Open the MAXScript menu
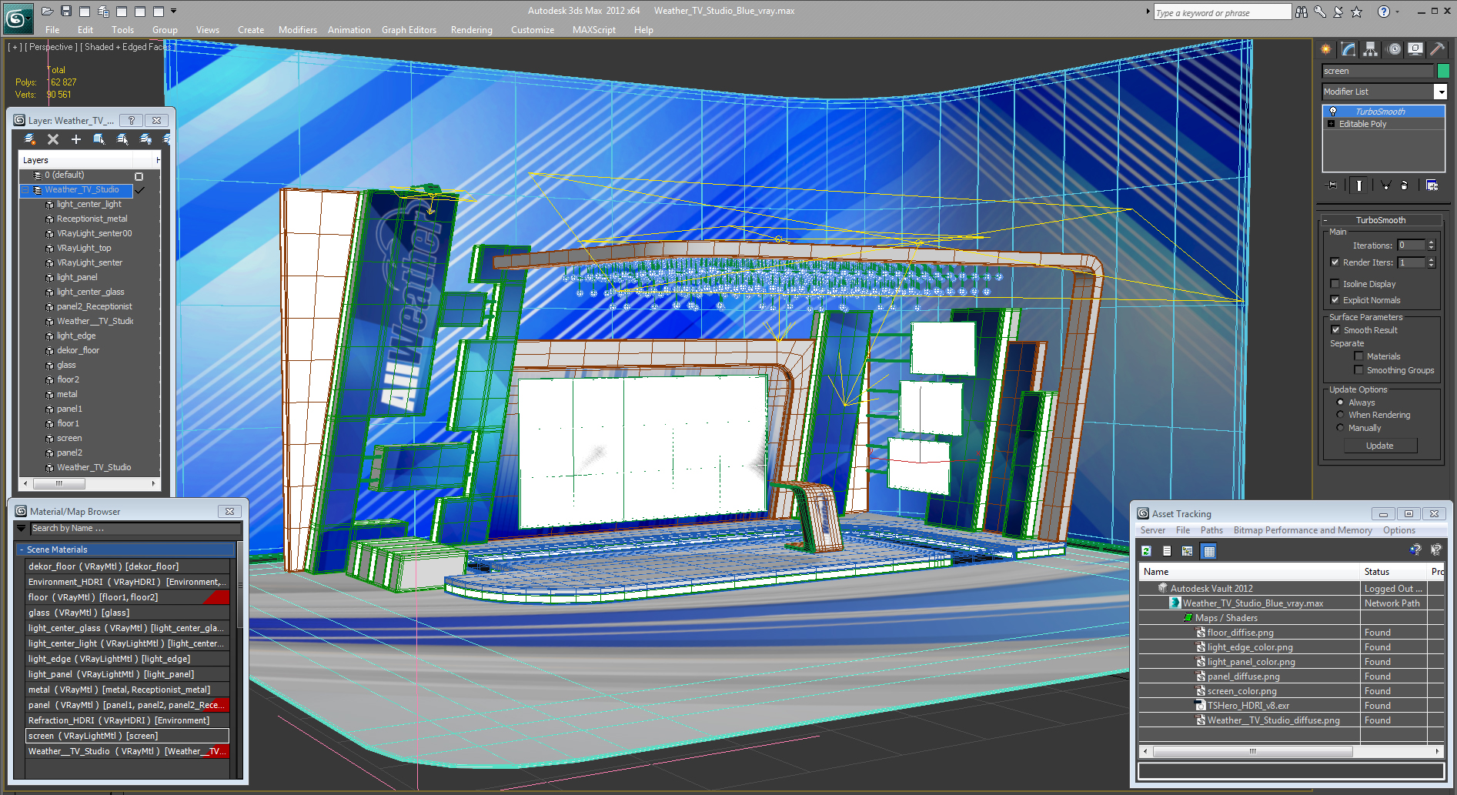Screen dimensions: 1457x795 [593, 30]
